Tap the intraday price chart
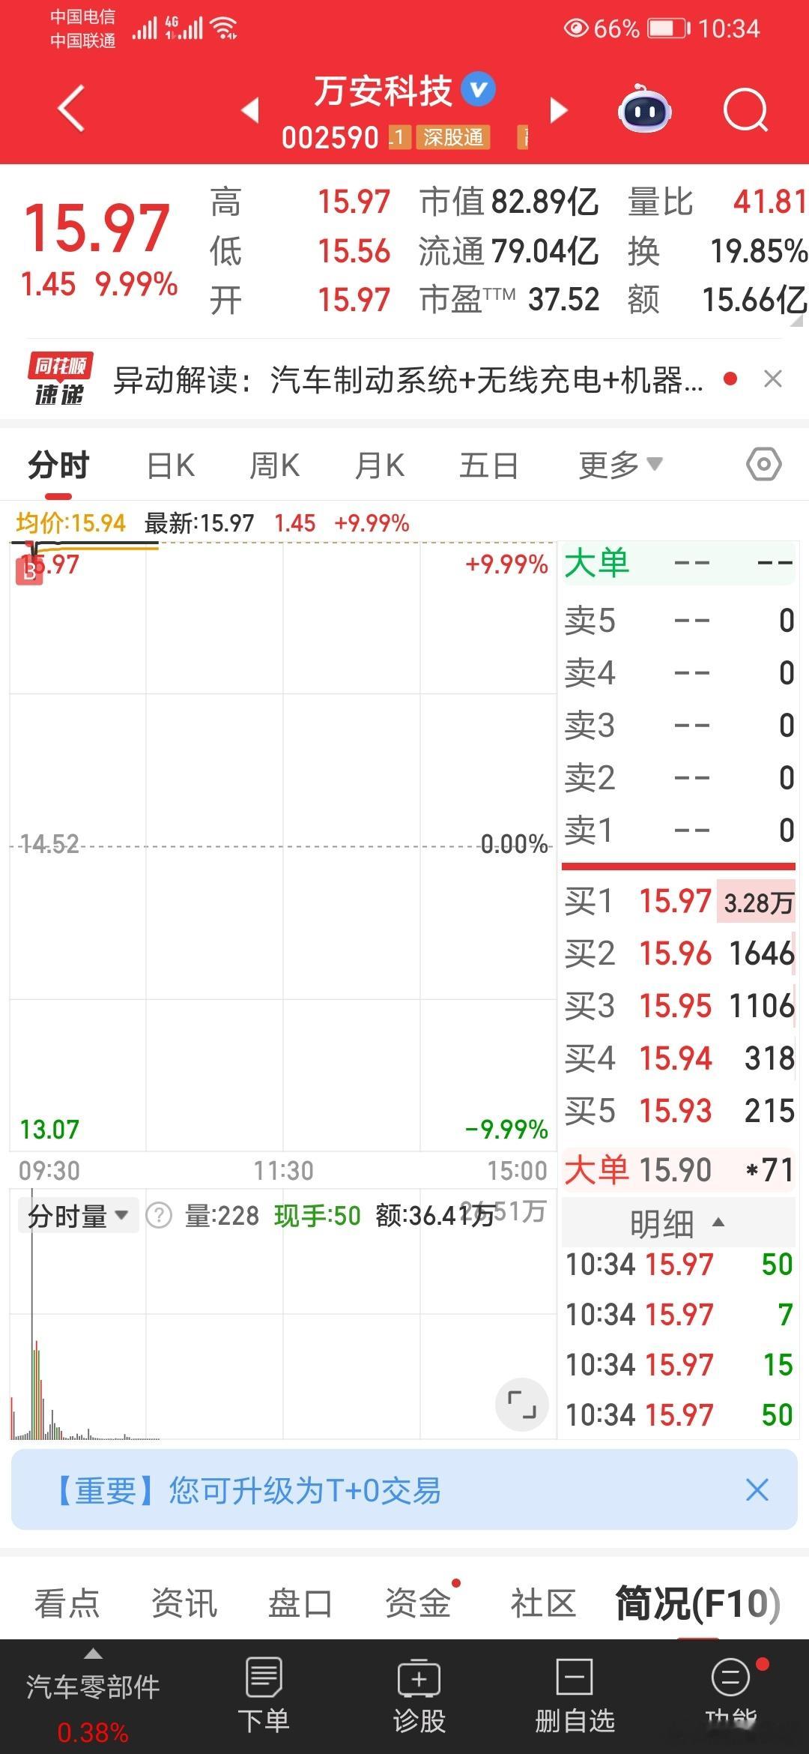The height and width of the screenshot is (1754, 809). point(283,847)
